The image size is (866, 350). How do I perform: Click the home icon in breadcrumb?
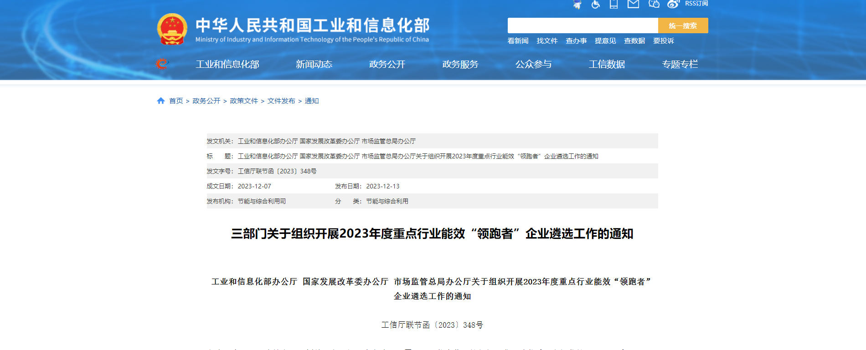(x=161, y=101)
